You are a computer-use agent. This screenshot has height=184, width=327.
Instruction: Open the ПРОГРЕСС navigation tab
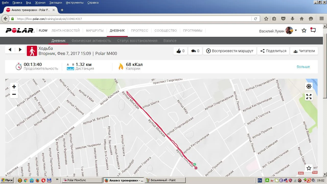pyautogui.click(x=139, y=31)
